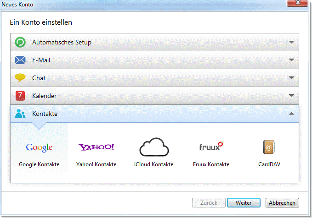
Task: Click the Weiter button
Action: 244,203
